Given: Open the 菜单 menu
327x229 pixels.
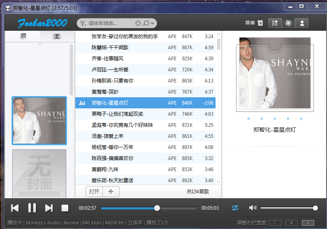Looking at the screenshot, I should (x=254, y=23).
